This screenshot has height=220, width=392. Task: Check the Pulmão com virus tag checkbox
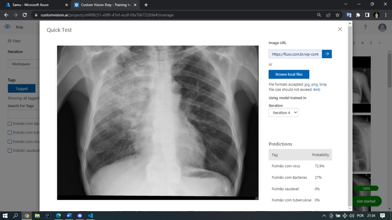[10, 142]
